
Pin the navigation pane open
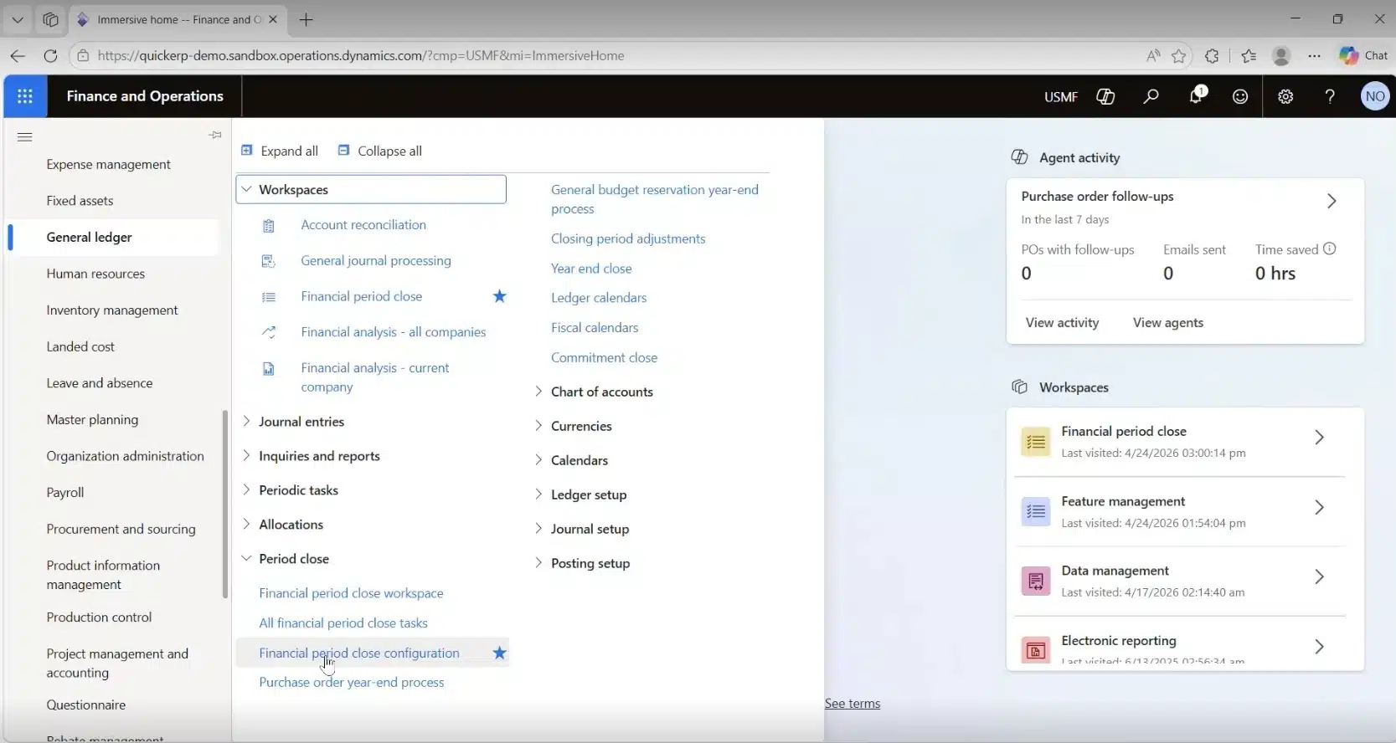215,135
